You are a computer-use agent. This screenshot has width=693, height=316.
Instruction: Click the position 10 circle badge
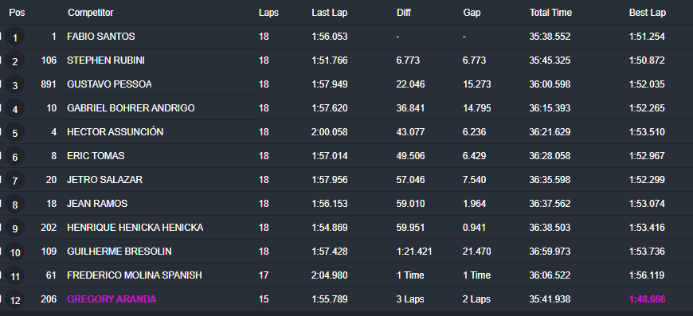pos(15,252)
